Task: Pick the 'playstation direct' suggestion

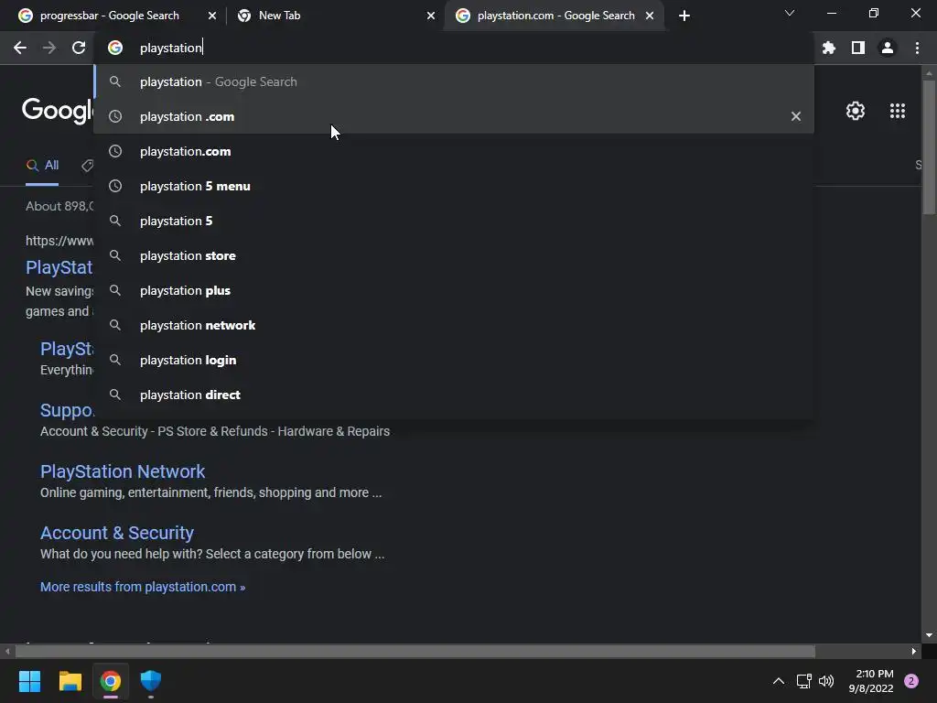Action: pyautogui.click(x=454, y=395)
